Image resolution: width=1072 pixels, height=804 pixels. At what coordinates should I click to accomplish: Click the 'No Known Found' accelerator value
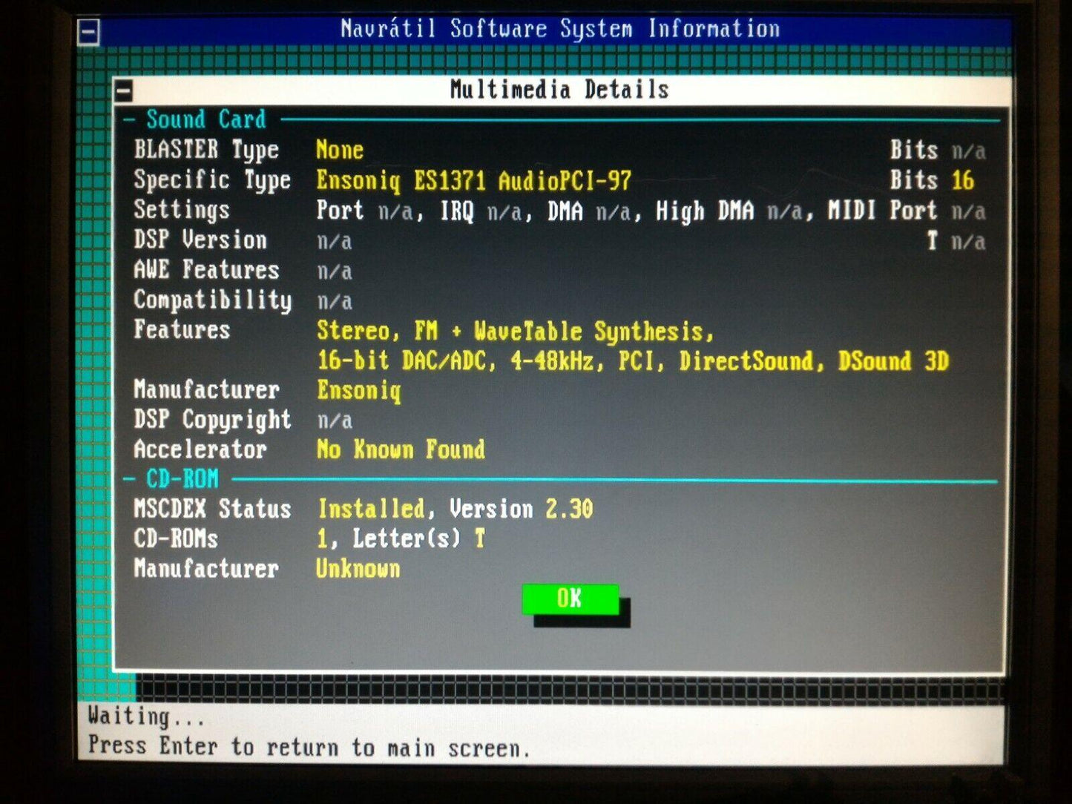click(x=401, y=449)
